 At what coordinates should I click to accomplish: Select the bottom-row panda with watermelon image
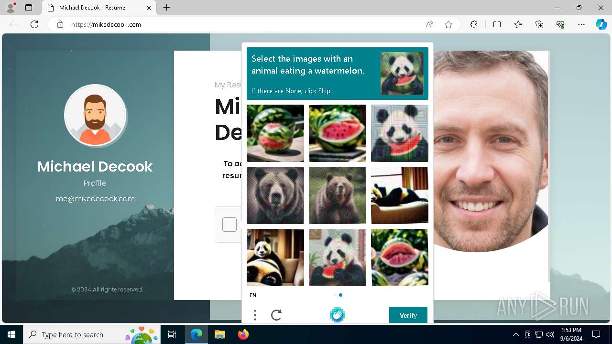pos(338,258)
